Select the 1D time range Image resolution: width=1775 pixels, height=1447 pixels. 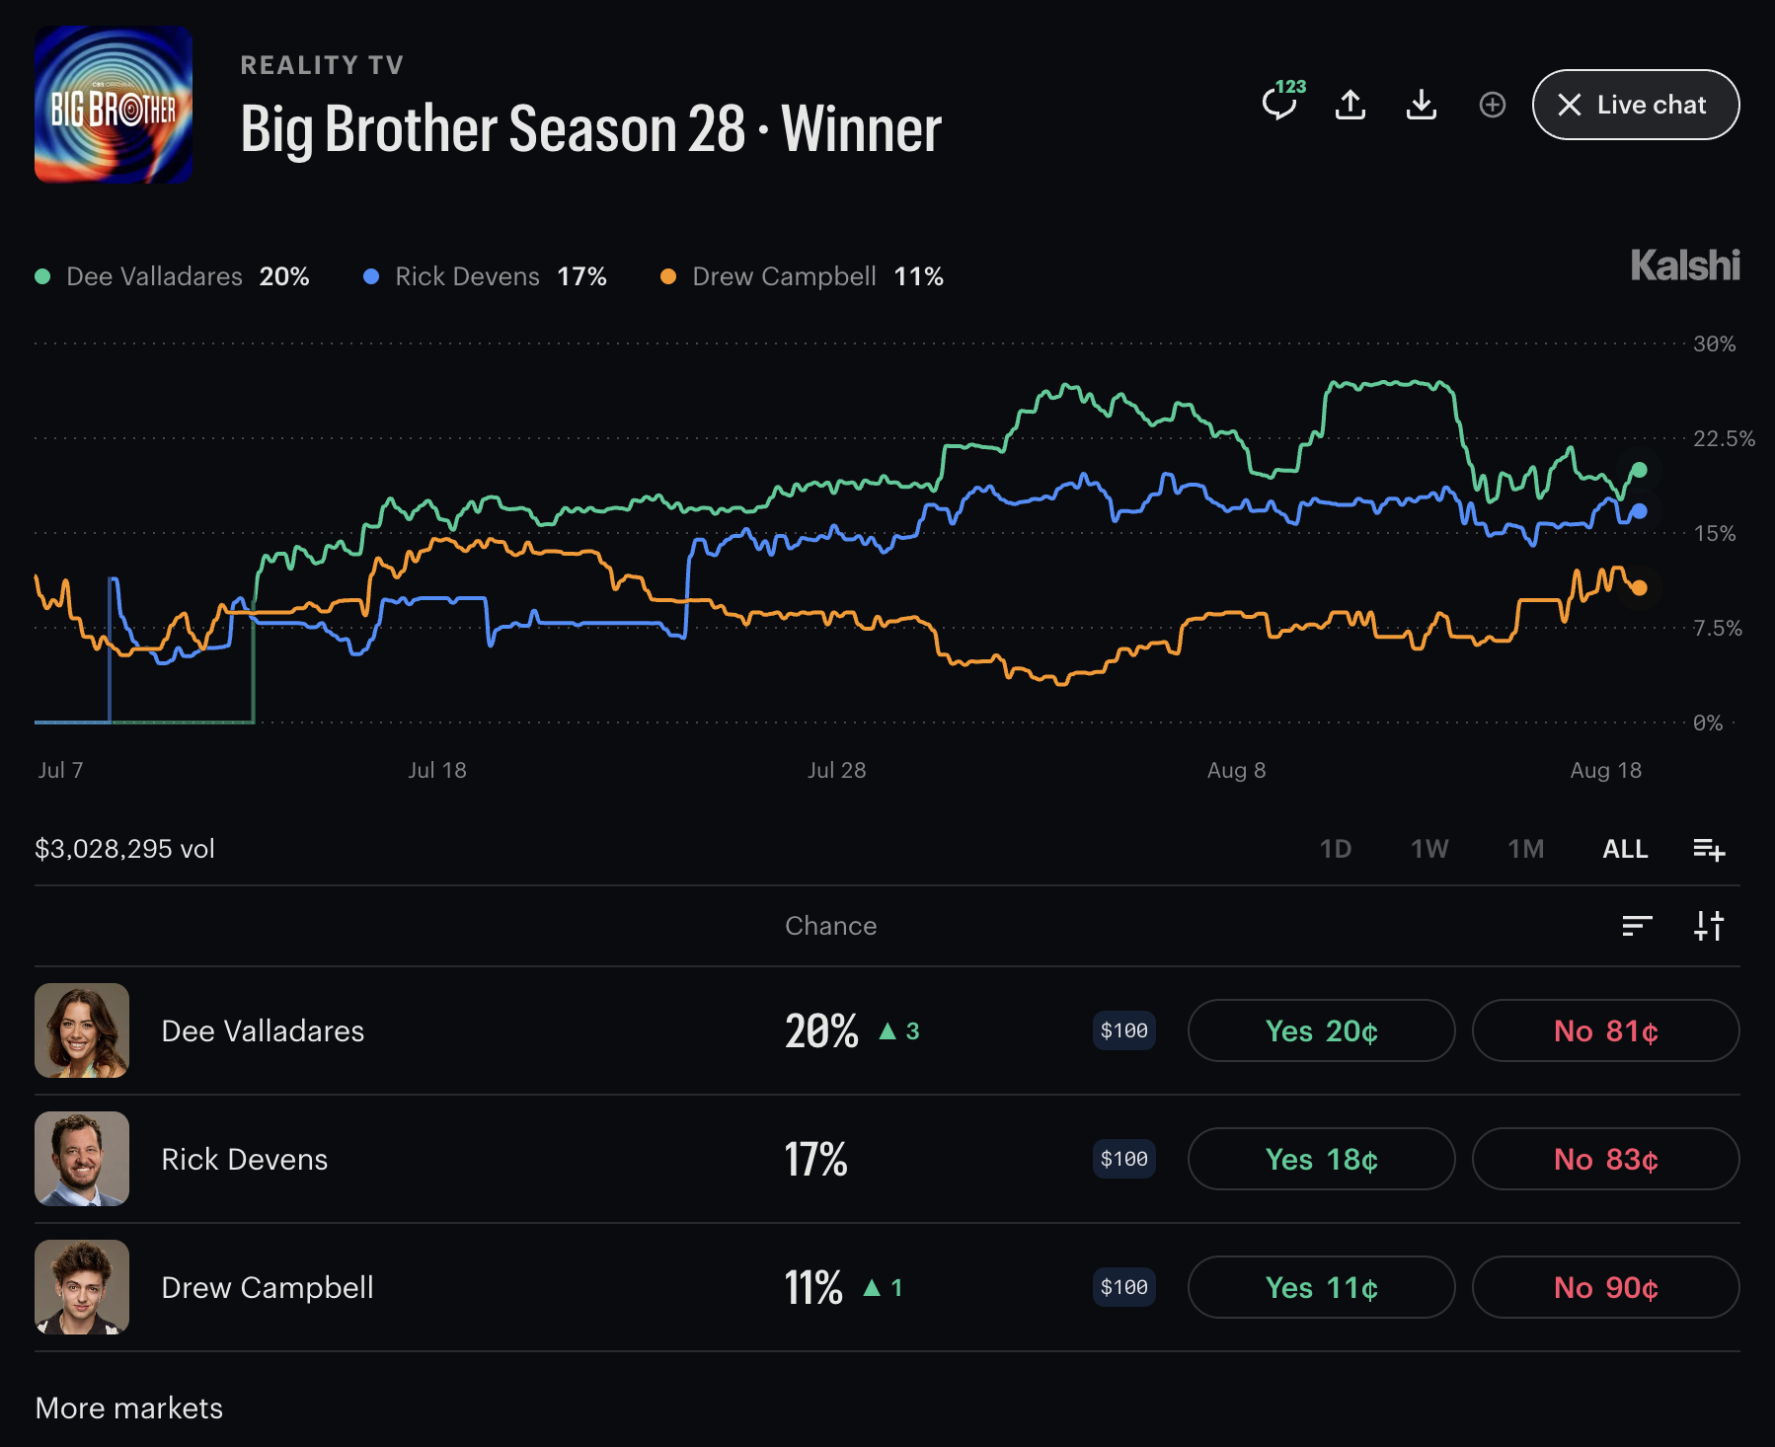(1336, 849)
